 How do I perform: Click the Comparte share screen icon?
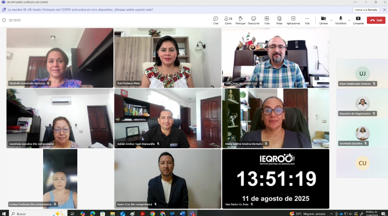(x=358, y=20)
